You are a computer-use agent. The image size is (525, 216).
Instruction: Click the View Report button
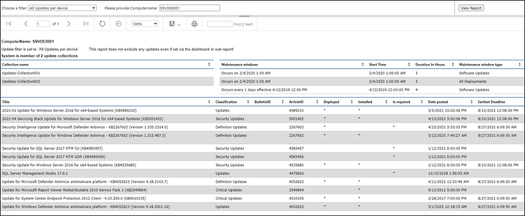click(471, 8)
